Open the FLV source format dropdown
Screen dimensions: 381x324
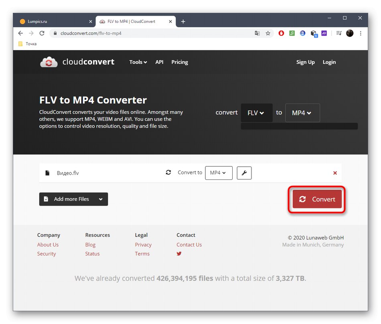[257, 113]
